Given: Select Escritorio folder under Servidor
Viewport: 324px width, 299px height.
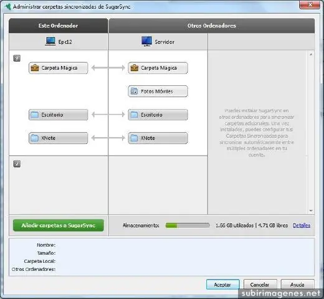Looking at the screenshot, I should [x=158, y=115].
